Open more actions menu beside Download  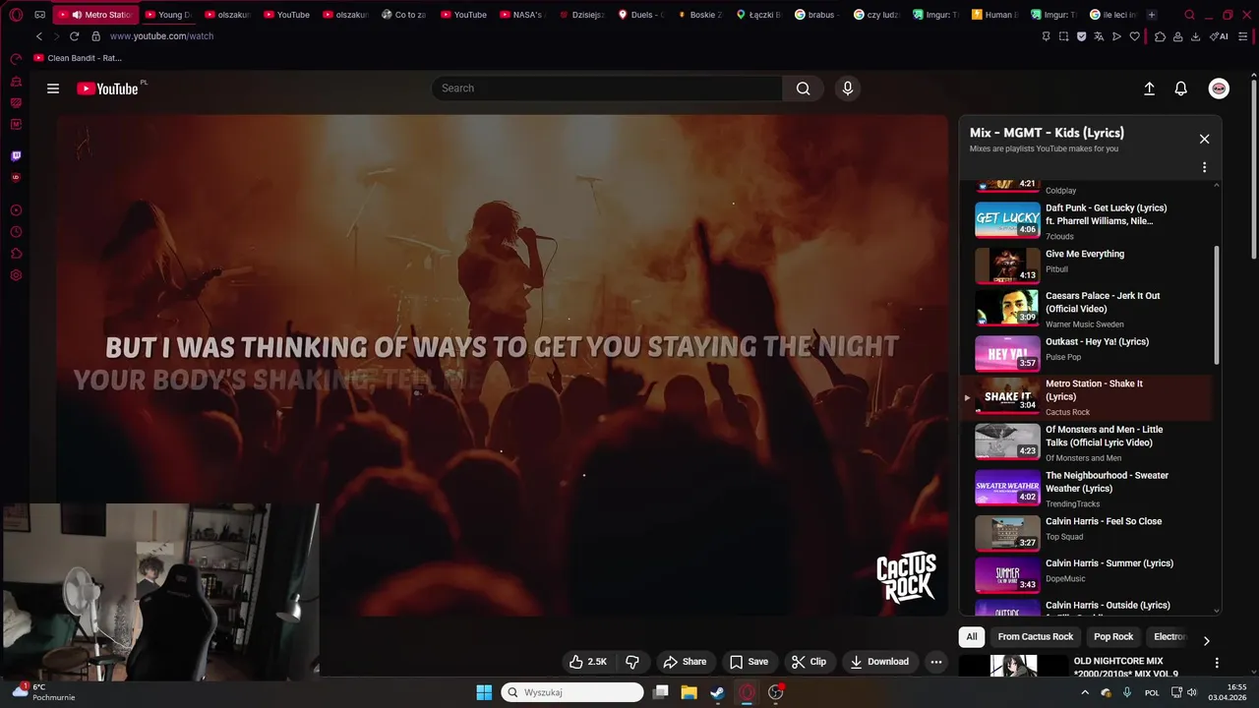936,662
